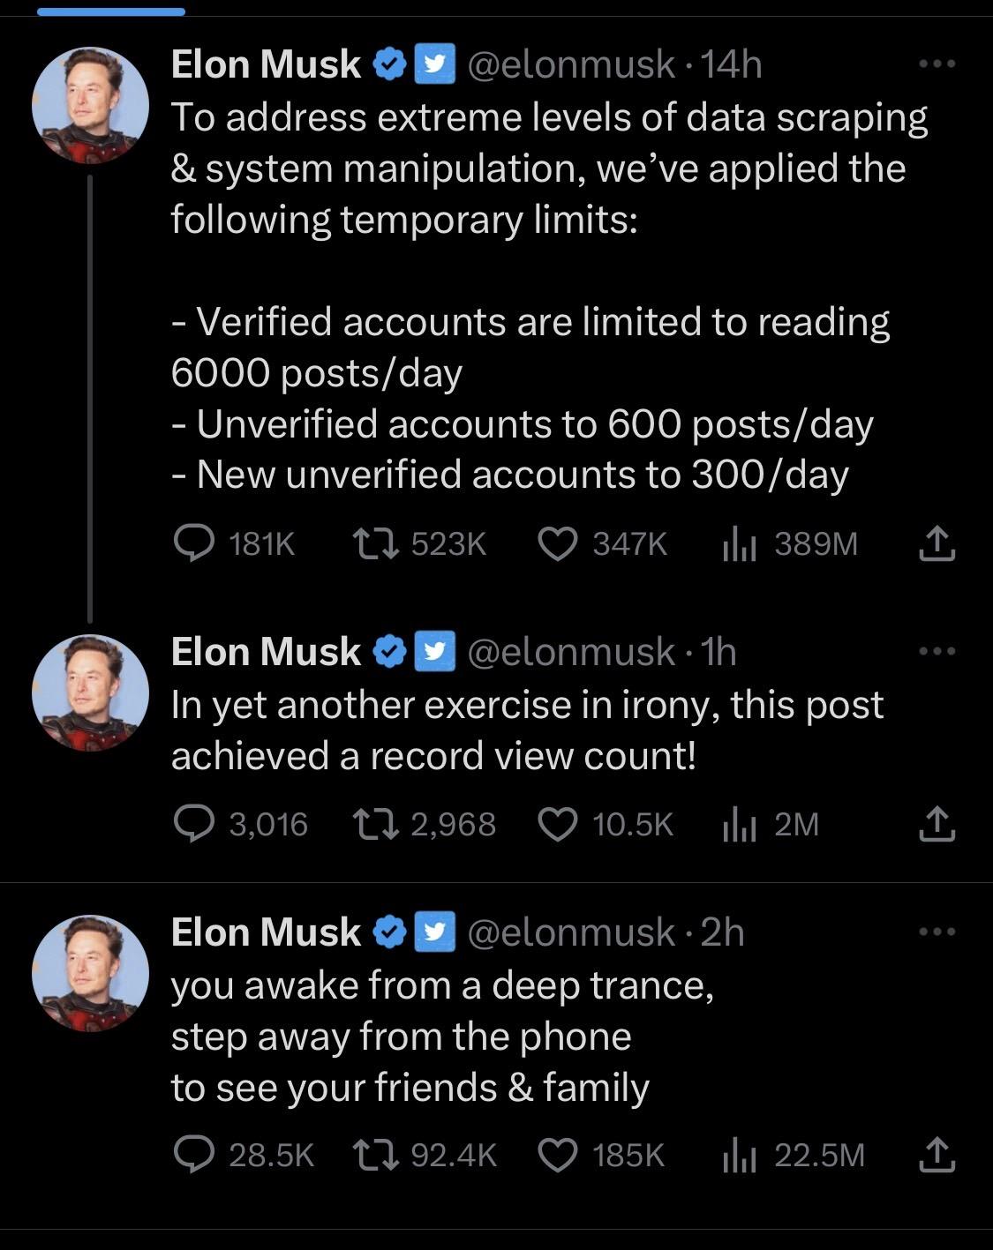Retweet the 6000 posts/day limits tweet

pos(375,543)
